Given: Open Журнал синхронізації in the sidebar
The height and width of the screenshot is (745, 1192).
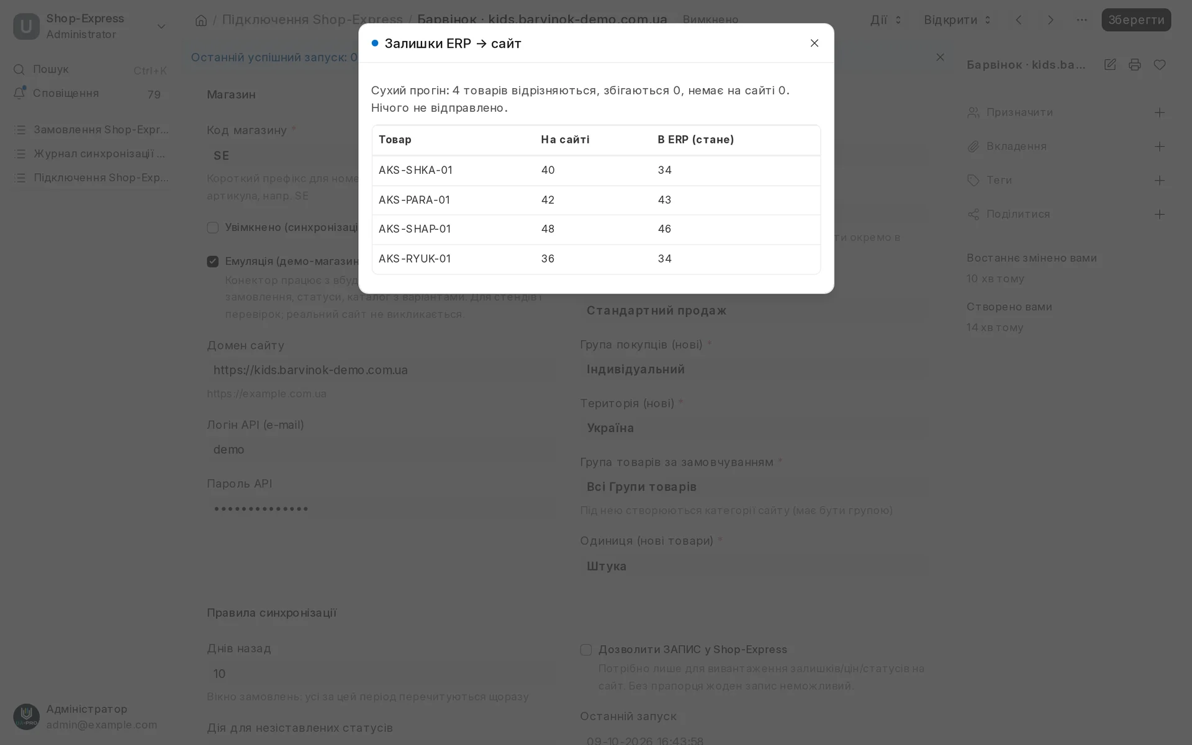Looking at the screenshot, I should tap(91, 153).
